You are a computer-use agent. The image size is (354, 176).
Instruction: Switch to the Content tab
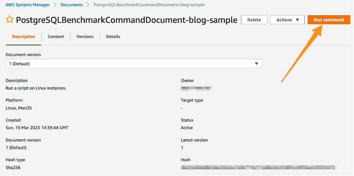point(56,37)
